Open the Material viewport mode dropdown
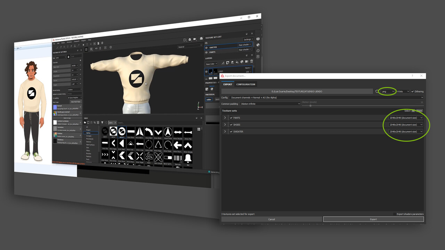 (x=189, y=46)
